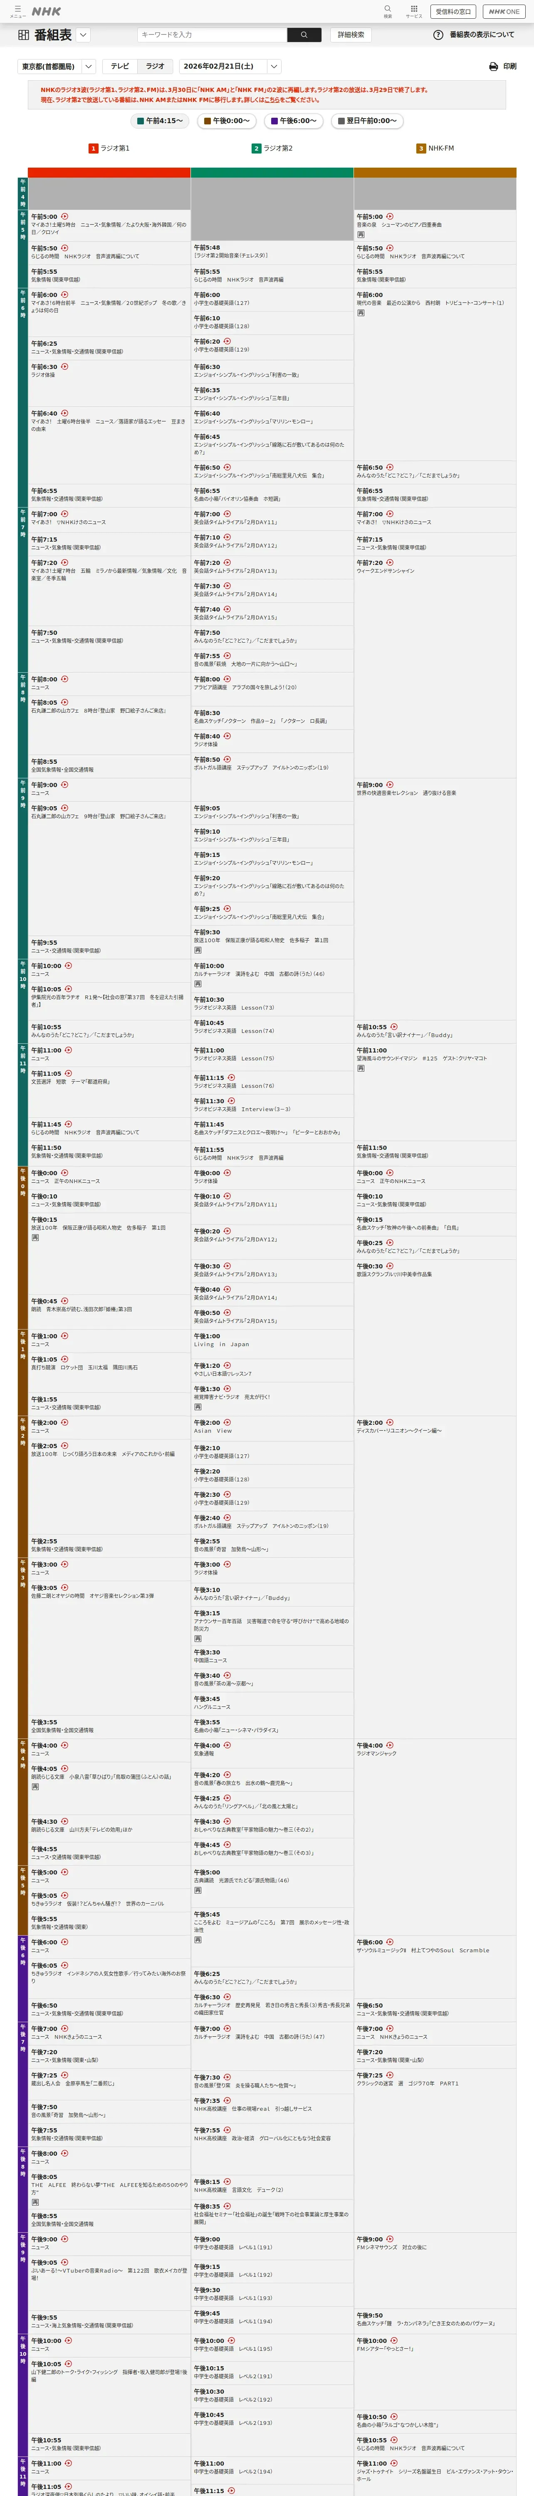
Task: Select the ラジオ第1 channel header
Action: tap(109, 148)
